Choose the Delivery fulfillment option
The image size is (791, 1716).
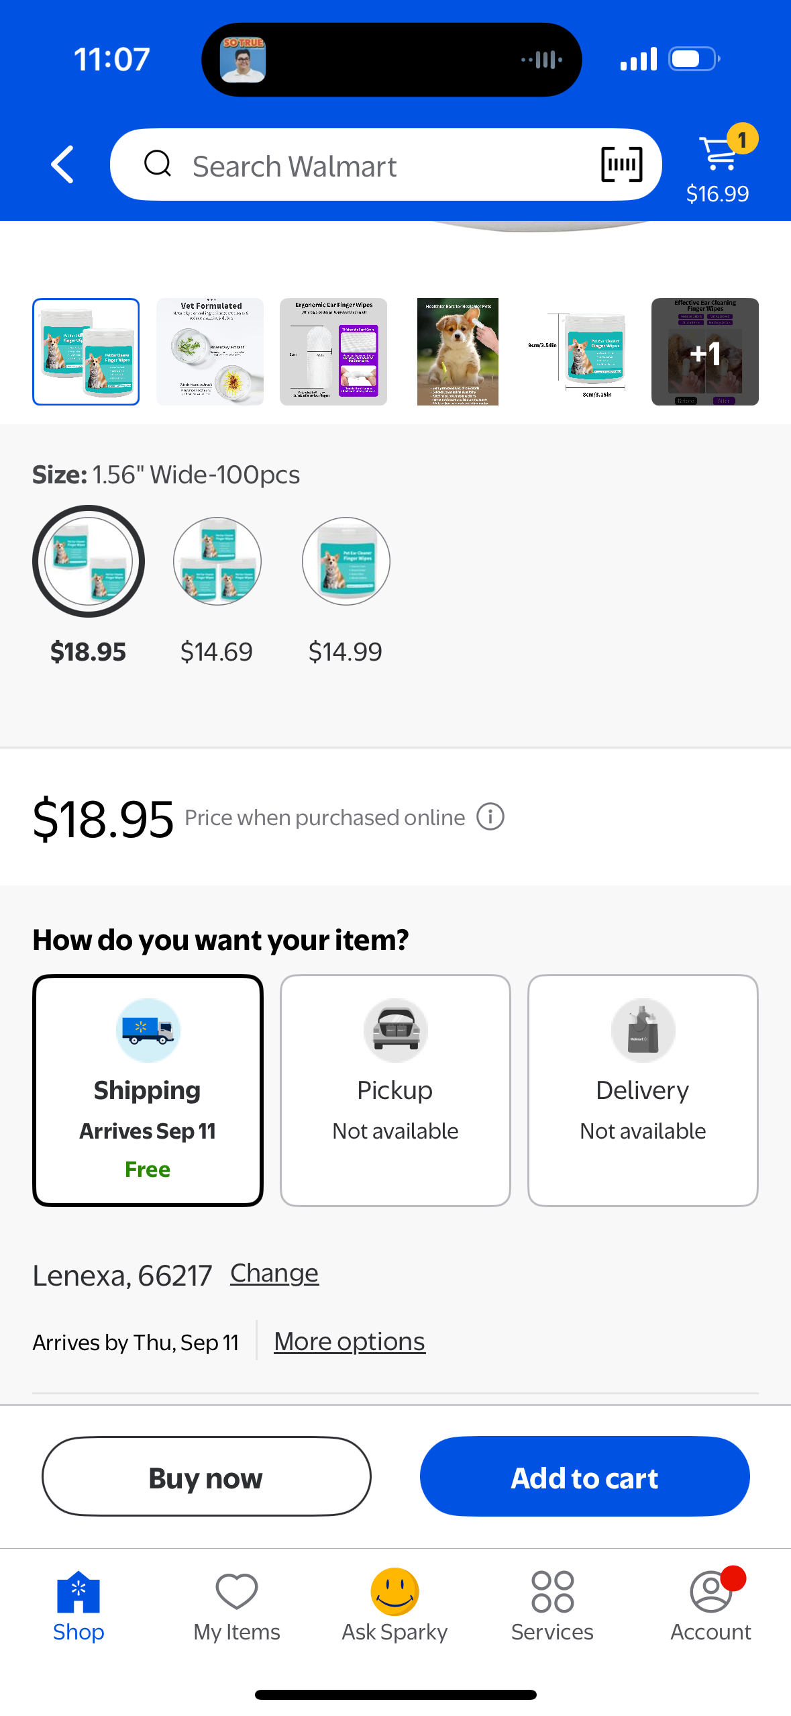(643, 1090)
